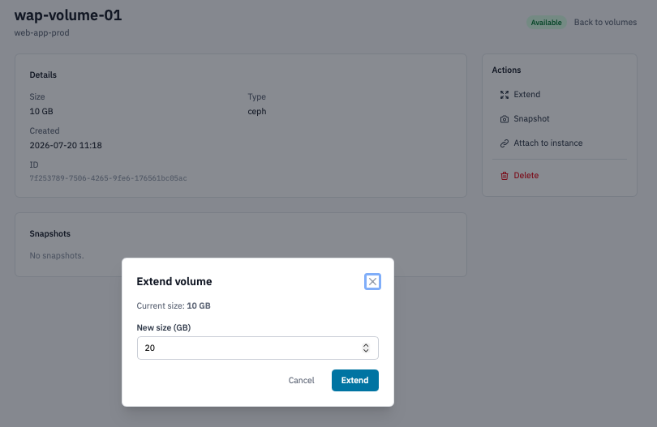Viewport: 657px width, 427px height.
Task: Click the ceph type value
Action: click(x=257, y=111)
